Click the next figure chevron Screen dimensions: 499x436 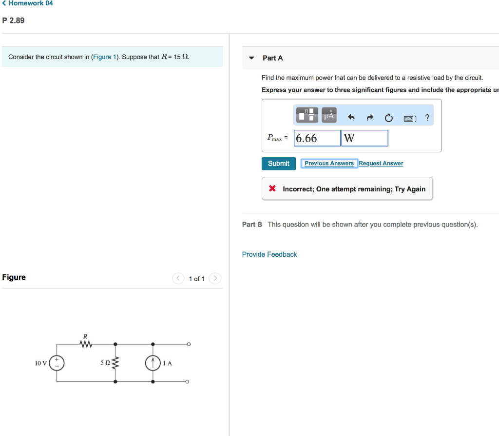[x=215, y=278]
